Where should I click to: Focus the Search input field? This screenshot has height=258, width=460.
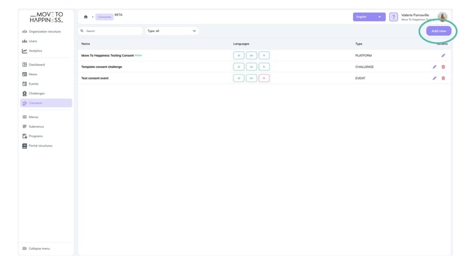tap(110, 31)
